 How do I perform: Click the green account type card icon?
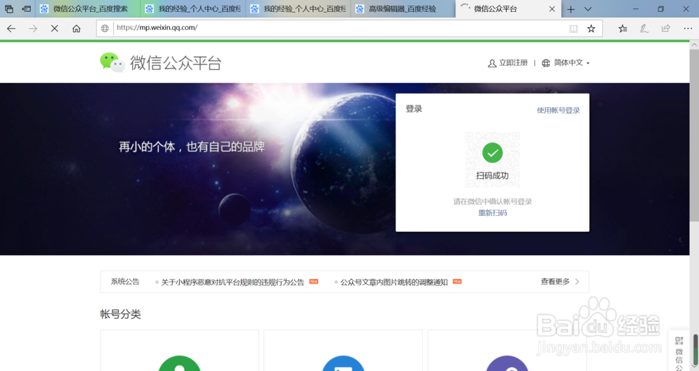click(x=180, y=363)
